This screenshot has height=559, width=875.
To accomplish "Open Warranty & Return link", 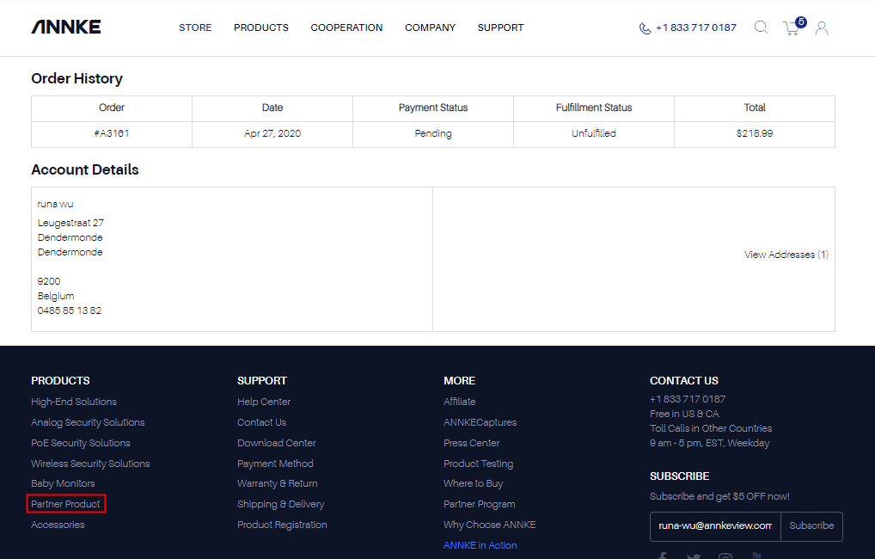I will (278, 483).
